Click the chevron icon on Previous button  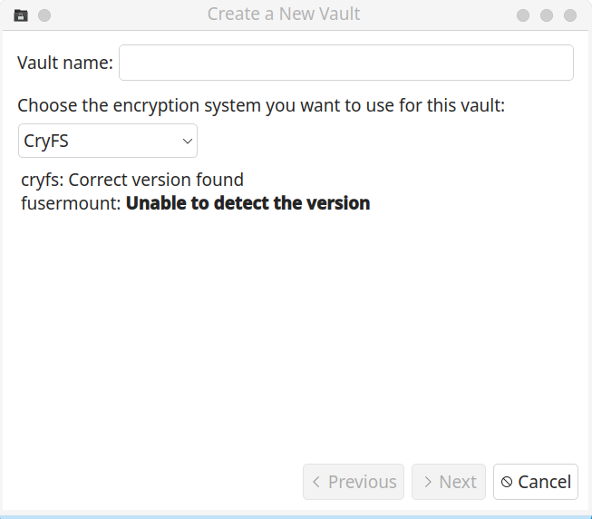[x=315, y=482]
